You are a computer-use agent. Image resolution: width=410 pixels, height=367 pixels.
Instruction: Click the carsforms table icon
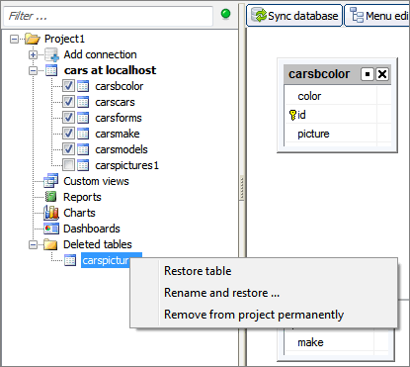(83, 118)
